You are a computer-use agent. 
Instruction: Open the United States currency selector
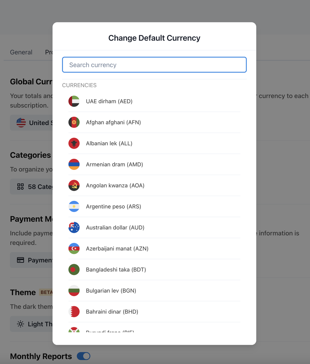32,123
